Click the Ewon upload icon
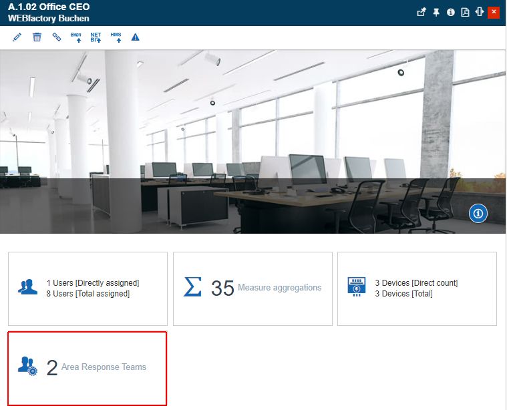This screenshot has height=410, width=507. (x=76, y=37)
